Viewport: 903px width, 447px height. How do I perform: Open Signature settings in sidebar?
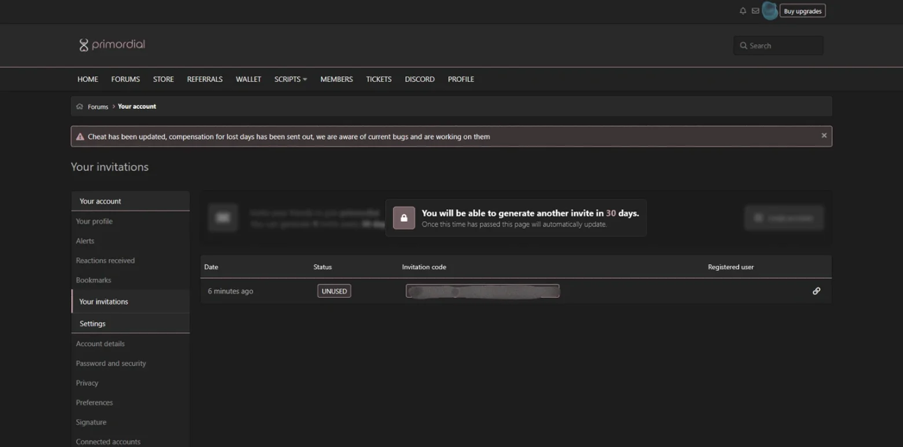[x=130, y=423]
